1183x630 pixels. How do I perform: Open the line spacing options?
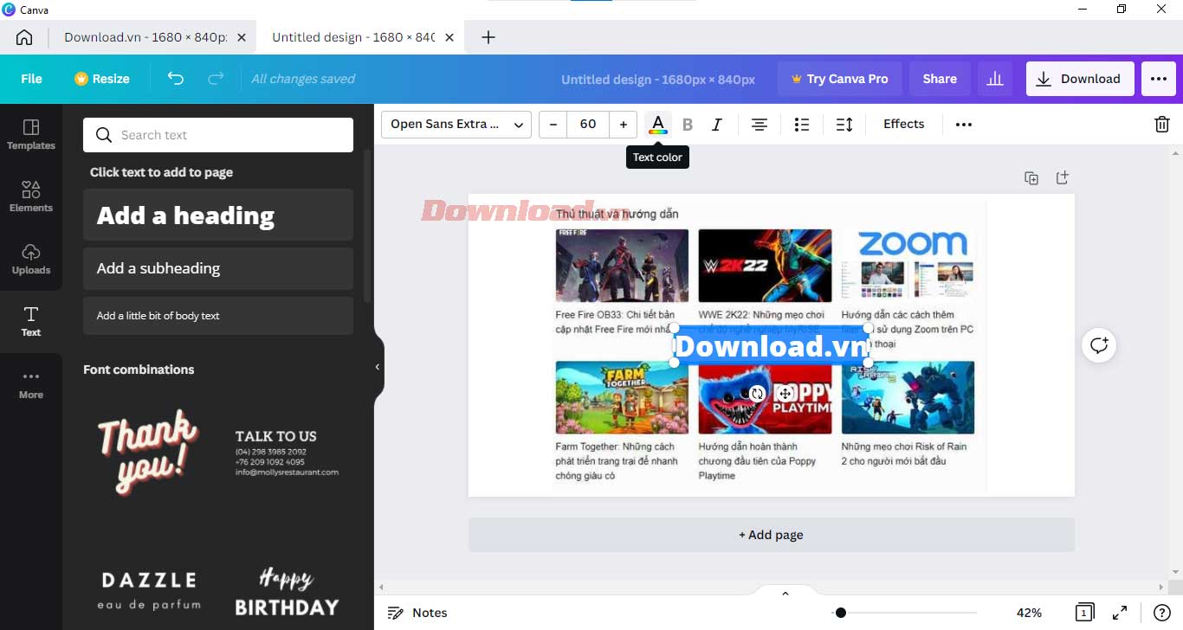click(x=844, y=125)
